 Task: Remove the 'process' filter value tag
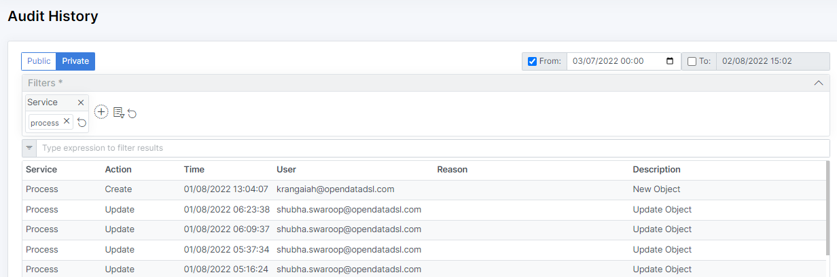[x=66, y=122]
